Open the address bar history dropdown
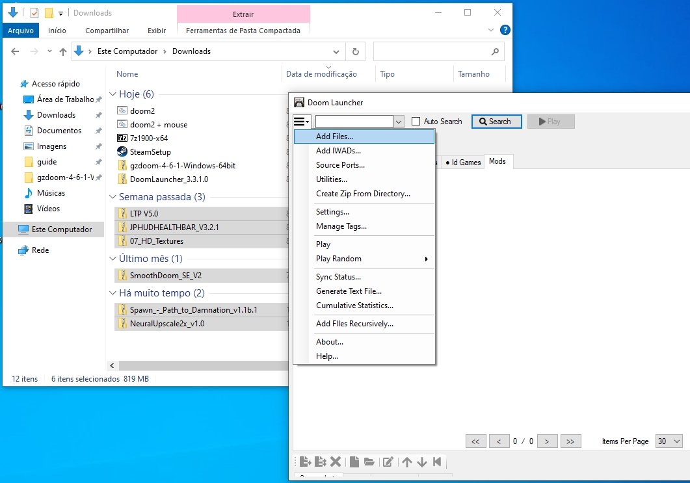Image resolution: width=690 pixels, height=483 pixels. (336, 52)
